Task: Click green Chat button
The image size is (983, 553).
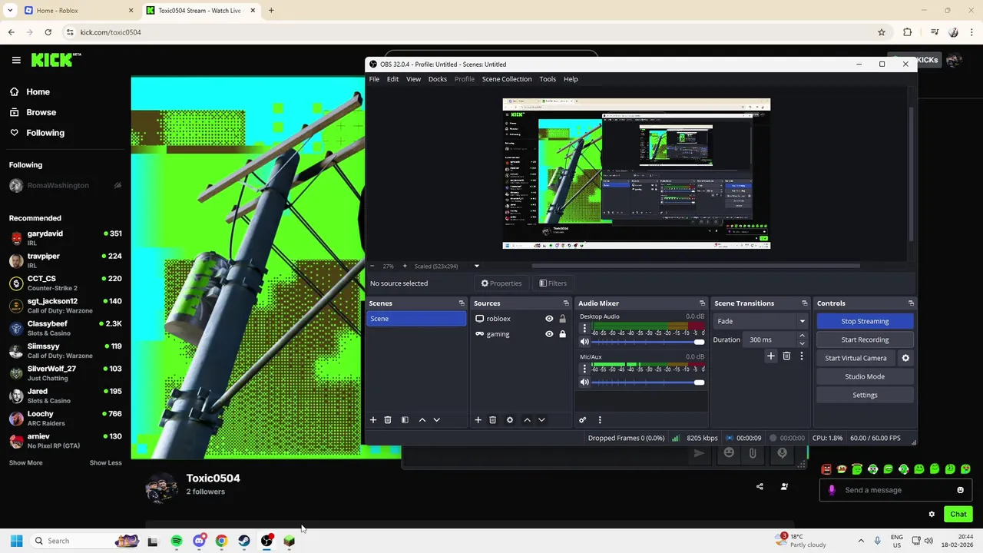Action: click(x=958, y=515)
